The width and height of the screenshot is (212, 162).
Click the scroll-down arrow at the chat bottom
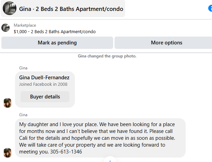coord(109,160)
